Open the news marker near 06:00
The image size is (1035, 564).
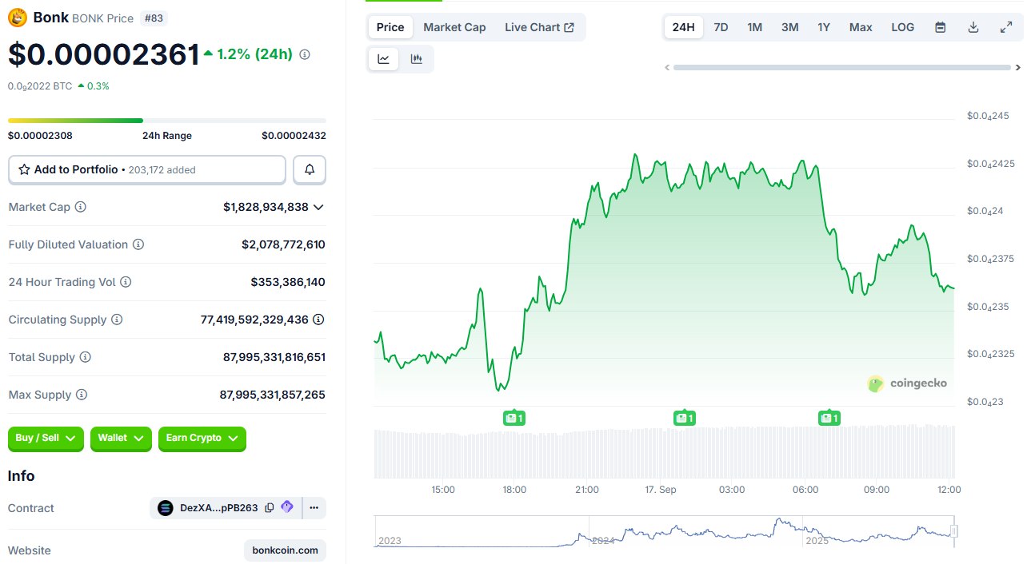click(x=829, y=417)
